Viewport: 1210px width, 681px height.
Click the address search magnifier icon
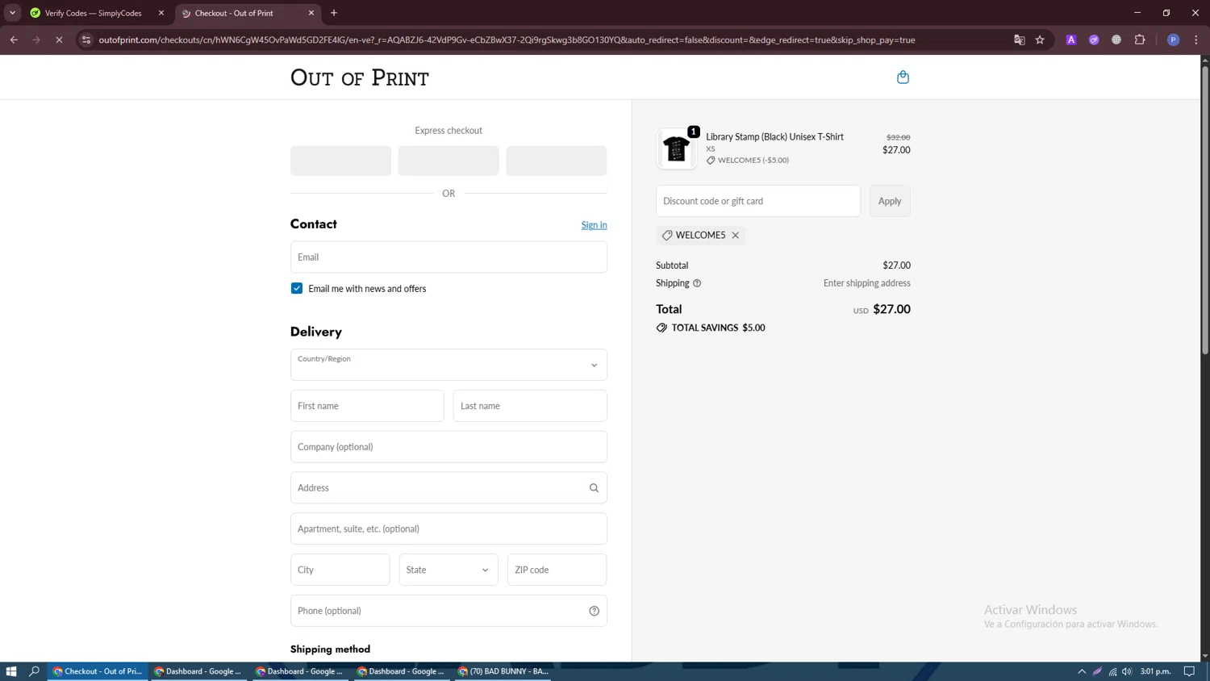594,487
